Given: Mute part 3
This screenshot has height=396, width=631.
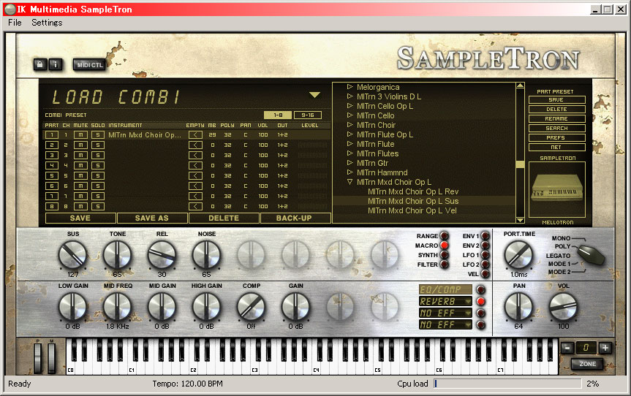Looking at the screenshot, I should tap(81, 155).
